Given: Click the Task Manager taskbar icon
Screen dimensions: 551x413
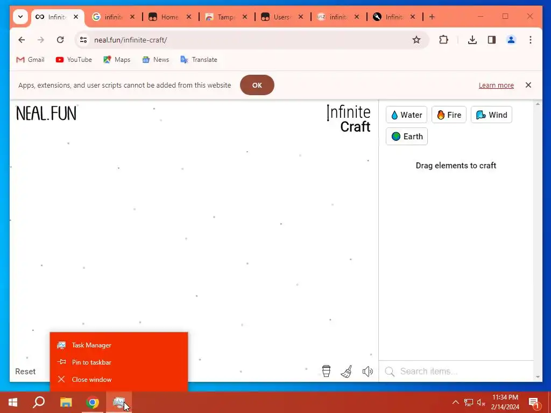Looking at the screenshot, I should click(119, 402).
